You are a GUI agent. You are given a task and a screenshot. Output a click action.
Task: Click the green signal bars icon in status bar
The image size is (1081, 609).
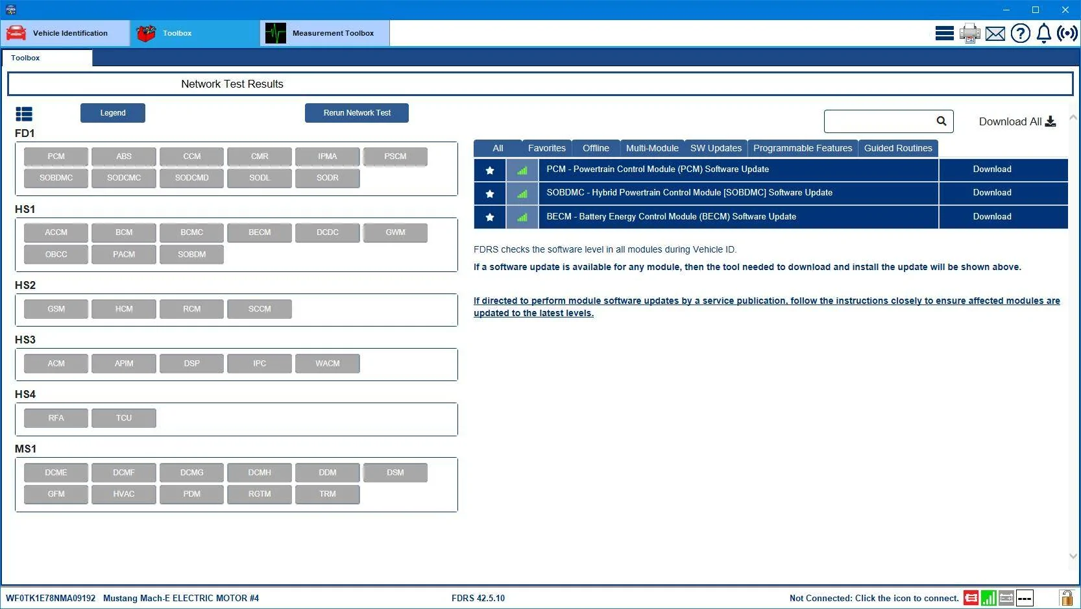coord(988,598)
